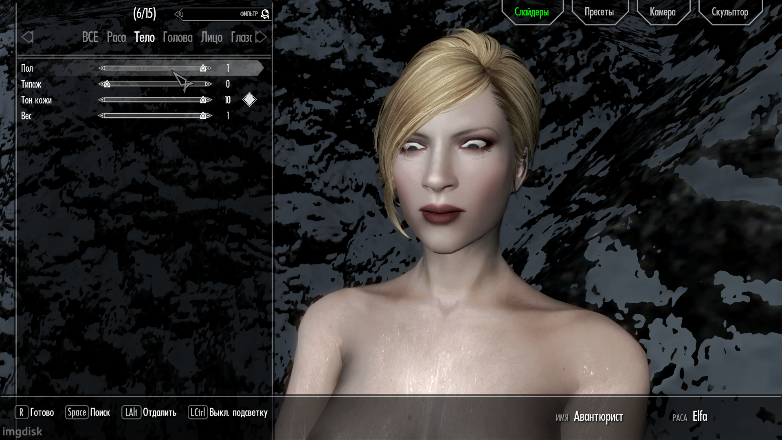The width and height of the screenshot is (782, 440).
Task: Click the filter search icon
Action: point(265,14)
